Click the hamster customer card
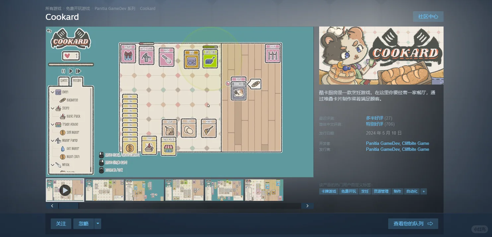This screenshot has width=492, height=237. [239, 91]
